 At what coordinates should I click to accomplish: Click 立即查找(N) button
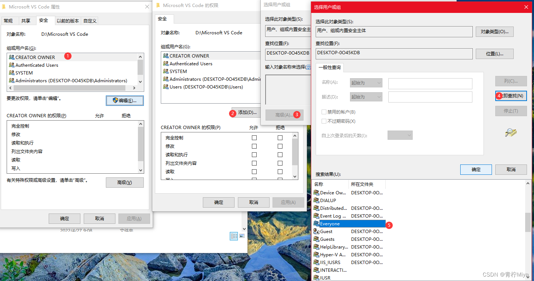511,96
